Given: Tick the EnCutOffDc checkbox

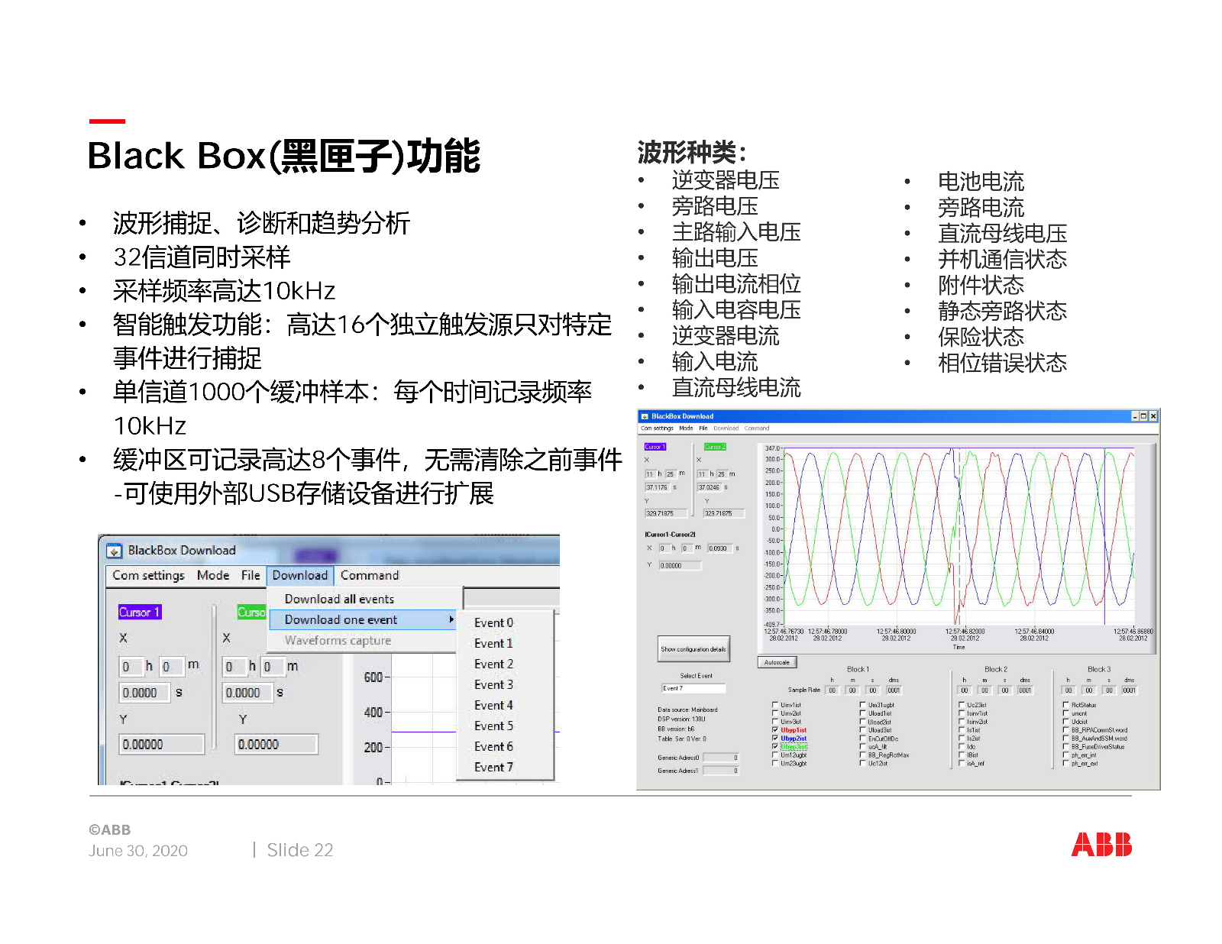Looking at the screenshot, I should pos(862,738).
